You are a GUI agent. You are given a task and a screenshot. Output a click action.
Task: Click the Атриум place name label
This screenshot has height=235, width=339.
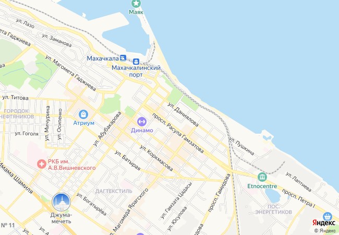click(x=84, y=123)
